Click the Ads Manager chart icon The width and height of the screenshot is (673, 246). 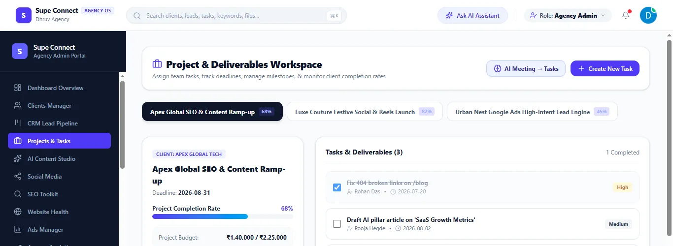point(18,230)
